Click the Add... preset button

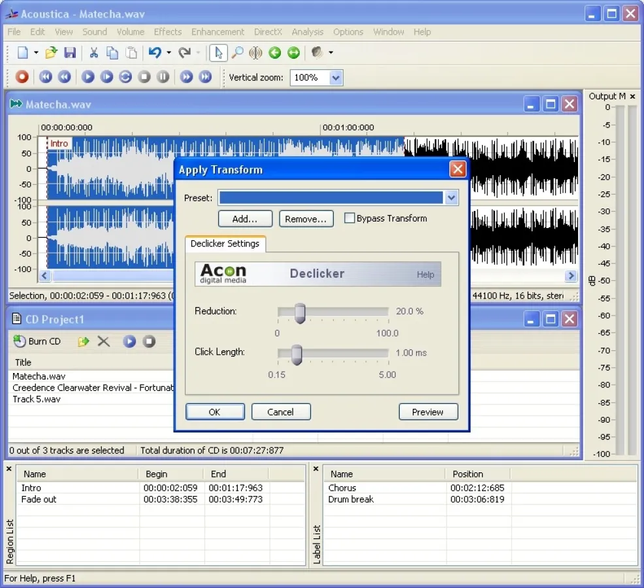245,219
